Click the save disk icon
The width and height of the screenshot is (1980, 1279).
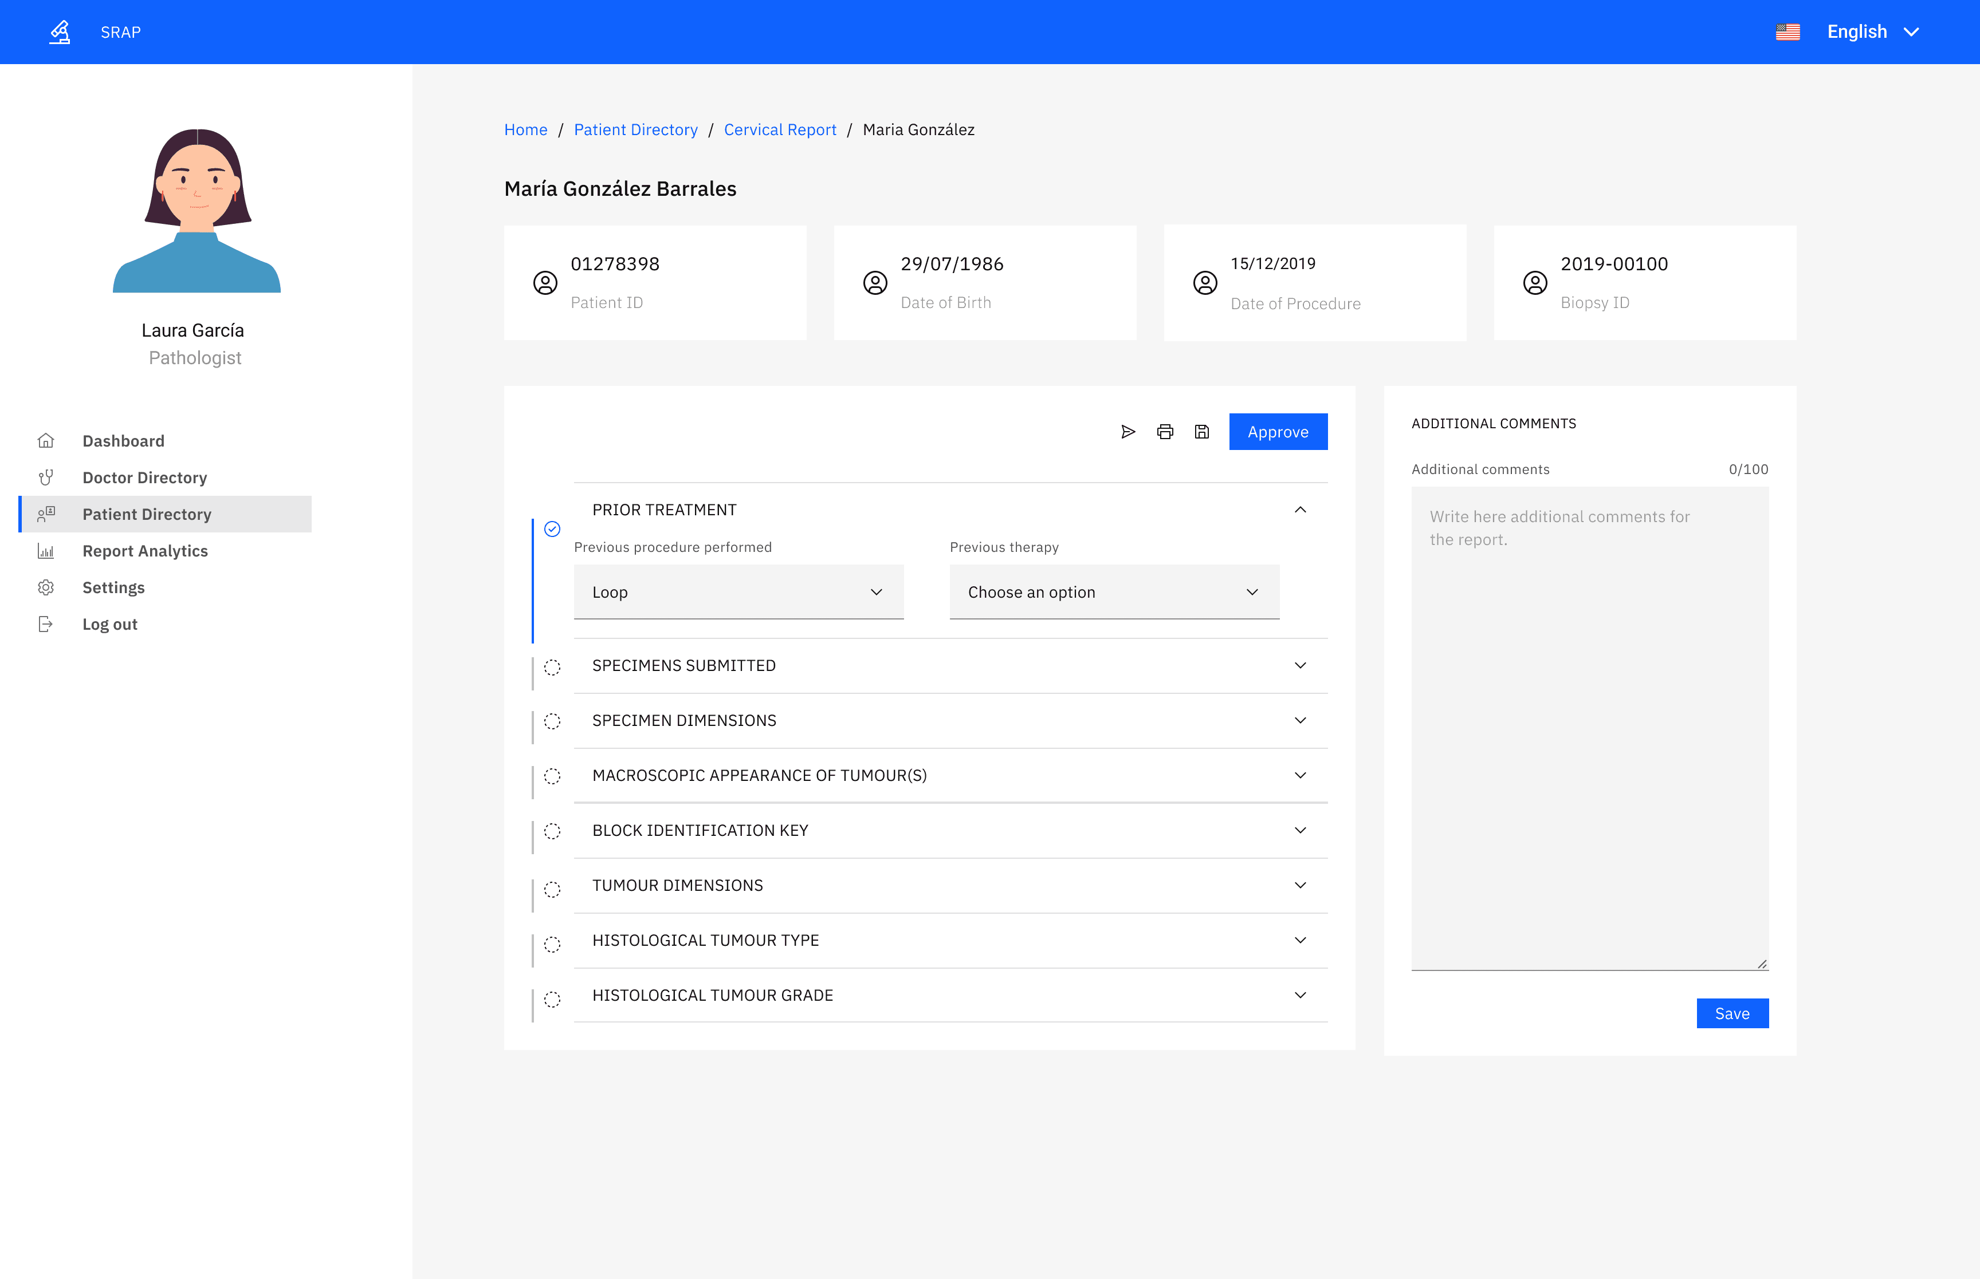1201,432
